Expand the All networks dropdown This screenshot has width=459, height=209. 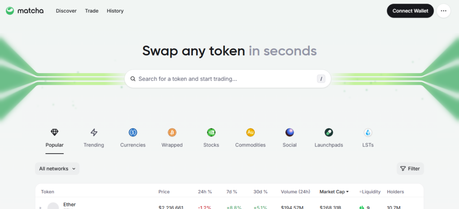[x=57, y=169]
